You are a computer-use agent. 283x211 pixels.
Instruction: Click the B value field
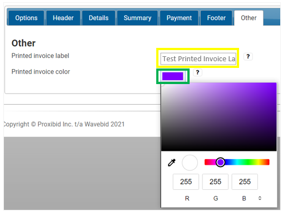(x=245, y=181)
